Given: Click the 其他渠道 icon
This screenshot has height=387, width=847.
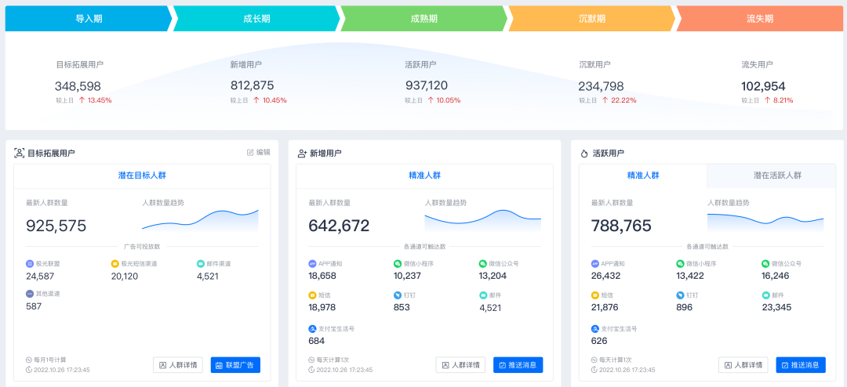Looking at the screenshot, I should pyautogui.click(x=30, y=294).
